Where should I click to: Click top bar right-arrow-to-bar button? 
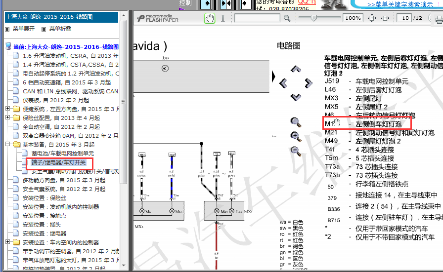click(x=207, y=3)
